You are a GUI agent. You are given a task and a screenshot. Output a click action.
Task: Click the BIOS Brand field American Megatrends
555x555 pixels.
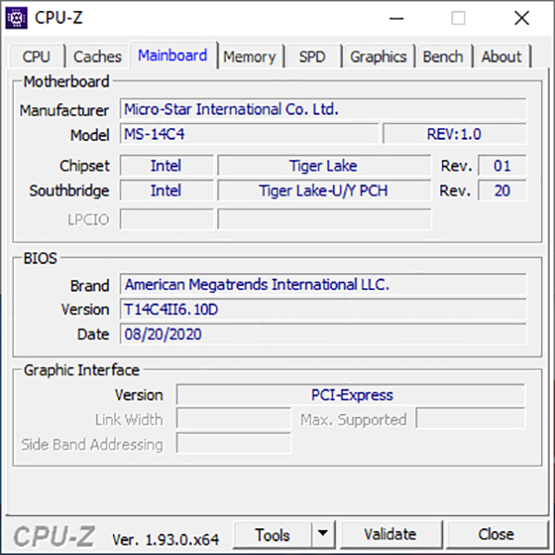coord(323,284)
